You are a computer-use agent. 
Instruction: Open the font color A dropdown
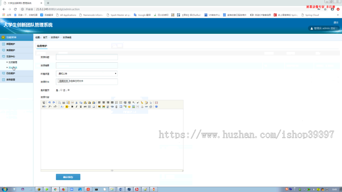(62, 107)
